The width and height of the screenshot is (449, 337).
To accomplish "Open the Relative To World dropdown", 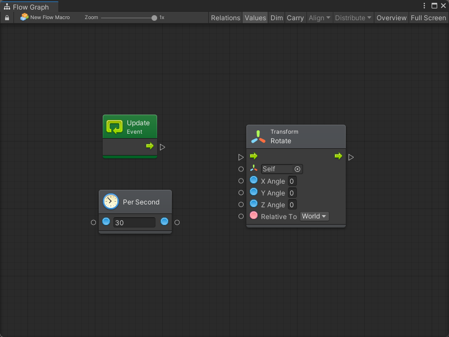I will 314,216.
